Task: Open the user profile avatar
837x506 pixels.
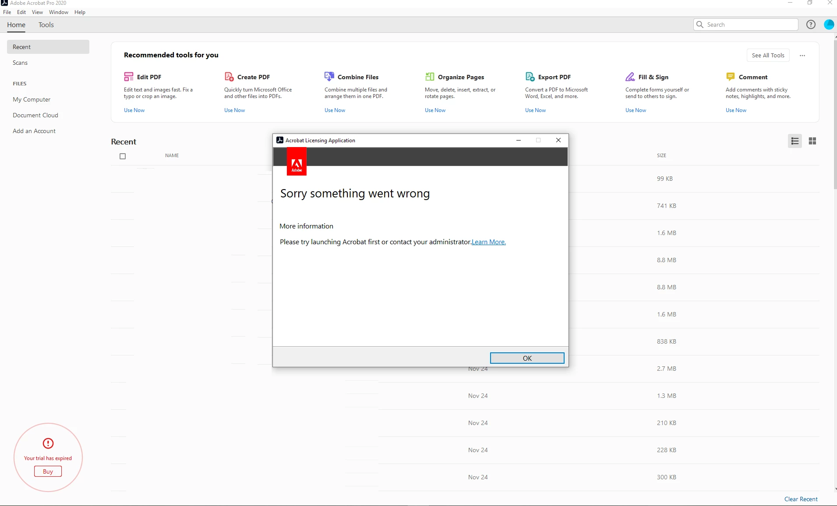Action: (829, 25)
